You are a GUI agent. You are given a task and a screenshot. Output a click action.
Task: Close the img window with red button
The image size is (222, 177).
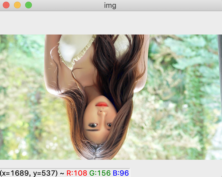pos(6,5)
